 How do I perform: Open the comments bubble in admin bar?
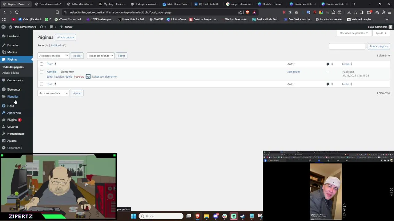pos(53,27)
